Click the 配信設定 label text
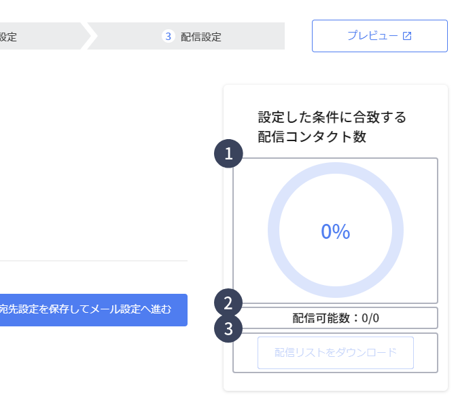The image size is (475, 420). 201,37
